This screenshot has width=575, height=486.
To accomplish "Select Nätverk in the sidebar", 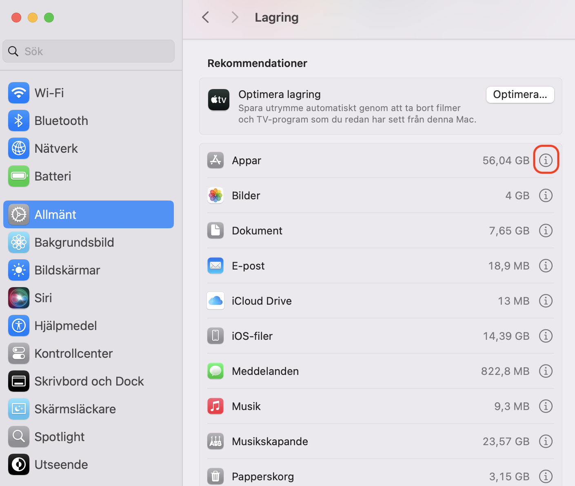I will (x=89, y=148).
